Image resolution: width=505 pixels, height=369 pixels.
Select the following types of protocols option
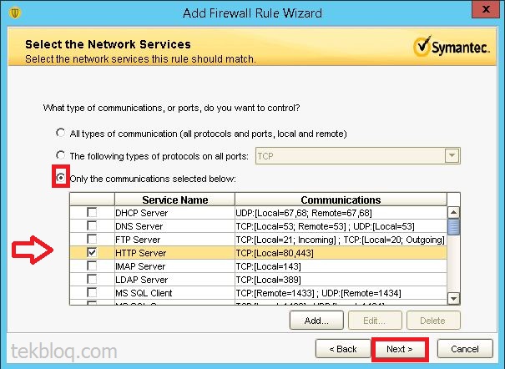(x=61, y=155)
